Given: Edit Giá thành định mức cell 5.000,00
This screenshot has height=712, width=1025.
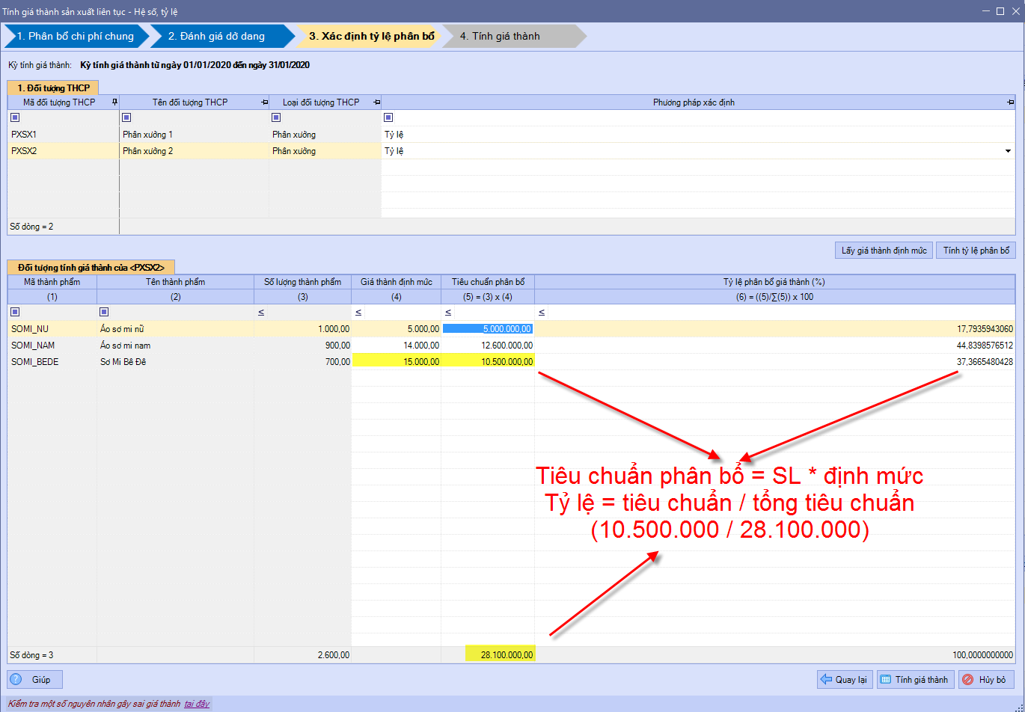Looking at the screenshot, I should coord(396,329).
